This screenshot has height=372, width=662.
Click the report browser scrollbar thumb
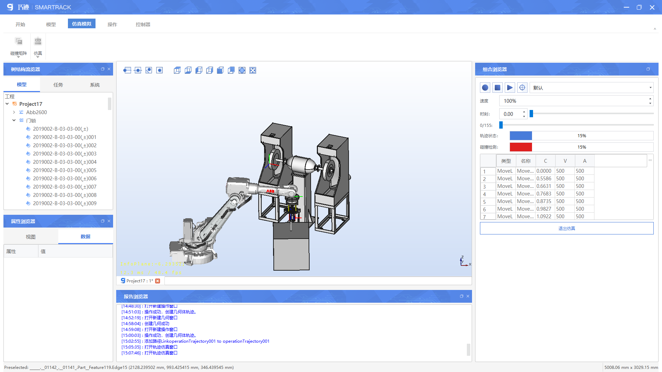[468, 350]
